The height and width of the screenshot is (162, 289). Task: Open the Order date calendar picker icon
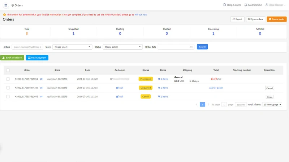pos(191,47)
